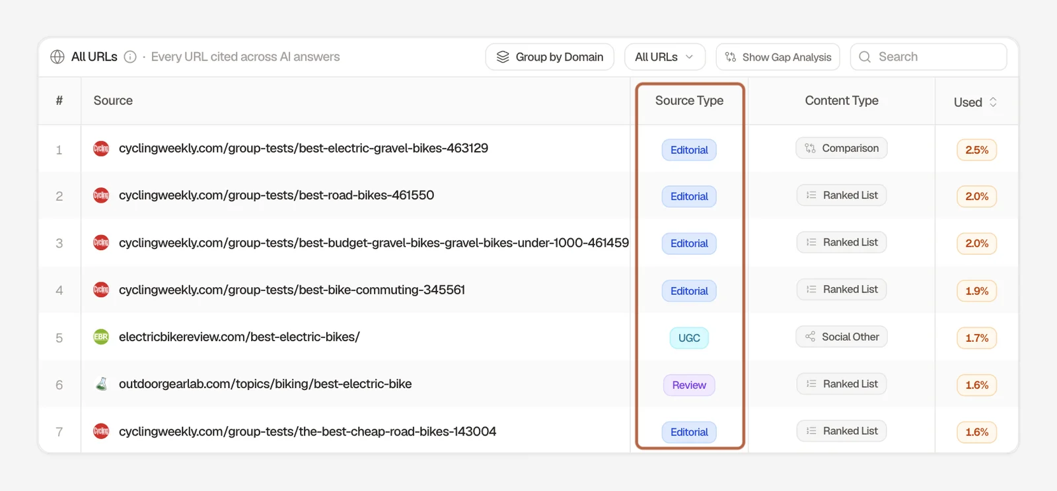This screenshot has width=1057, height=491.
Task: Click Ranked List badge in row 4
Action: tap(842, 289)
